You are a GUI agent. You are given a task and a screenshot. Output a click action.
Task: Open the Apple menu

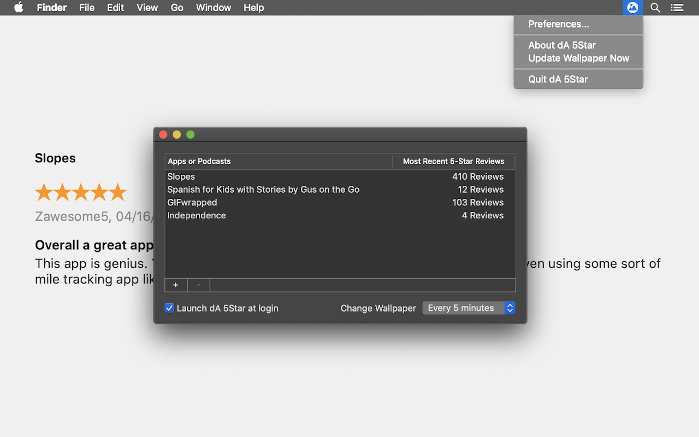click(x=19, y=7)
